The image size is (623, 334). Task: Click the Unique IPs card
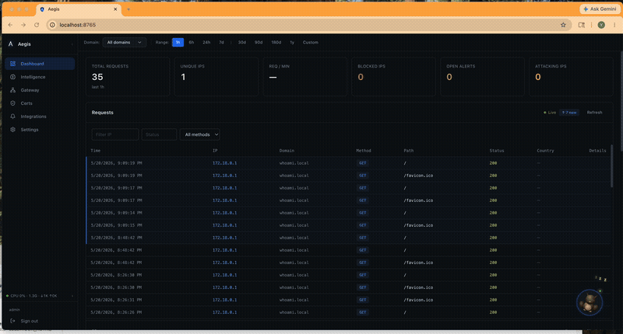click(x=216, y=76)
